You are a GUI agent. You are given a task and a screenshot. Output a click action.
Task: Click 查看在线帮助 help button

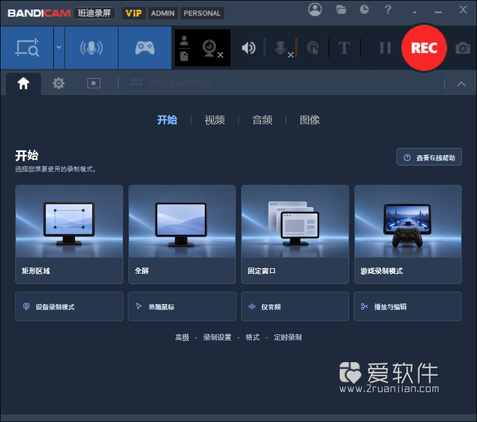429,157
